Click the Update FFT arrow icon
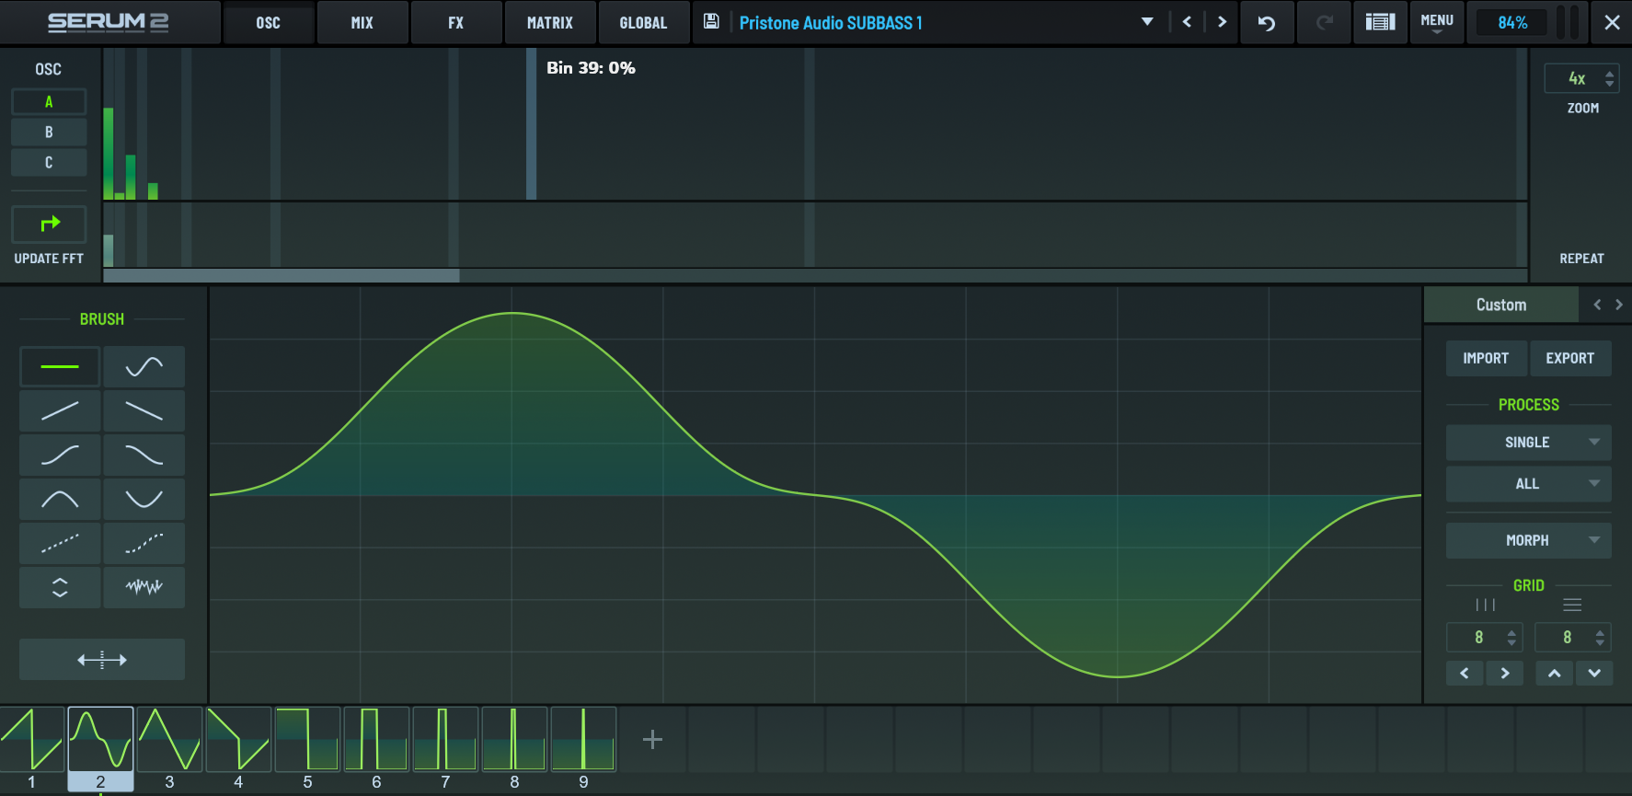The width and height of the screenshot is (1632, 796). tap(50, 224)
